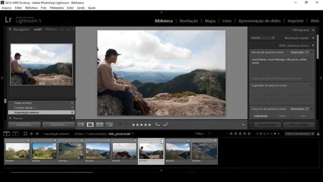Open keyword tags mode dropdown

(x=299, y=53)
